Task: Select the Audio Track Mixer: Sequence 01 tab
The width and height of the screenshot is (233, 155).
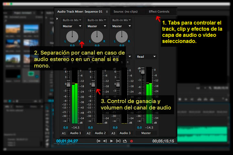Action: 80,12
